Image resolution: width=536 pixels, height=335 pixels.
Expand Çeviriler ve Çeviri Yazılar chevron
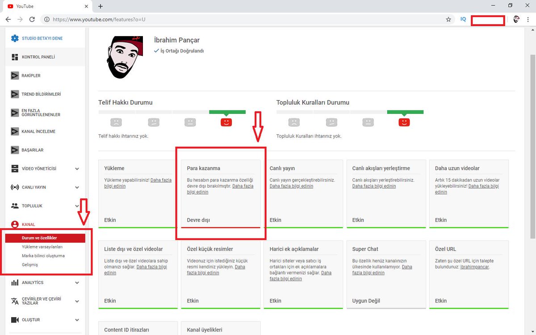(77, 301)
